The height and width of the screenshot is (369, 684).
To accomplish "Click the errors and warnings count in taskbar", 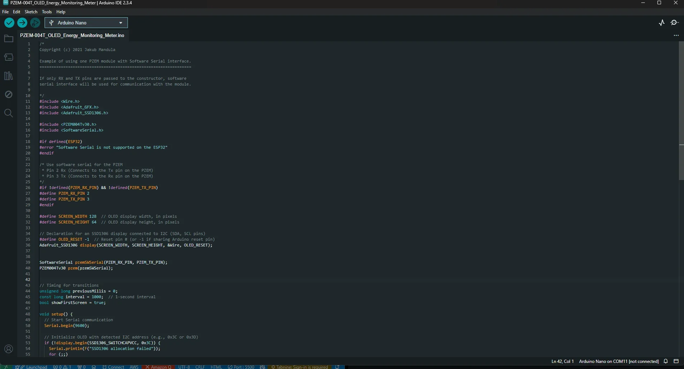I will tap(62, 367).
